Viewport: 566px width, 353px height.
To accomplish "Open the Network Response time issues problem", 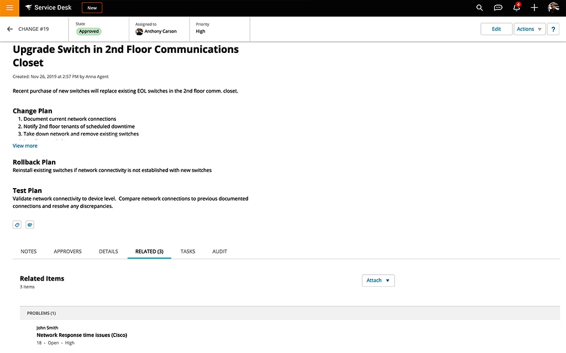I will click(81, 335).
